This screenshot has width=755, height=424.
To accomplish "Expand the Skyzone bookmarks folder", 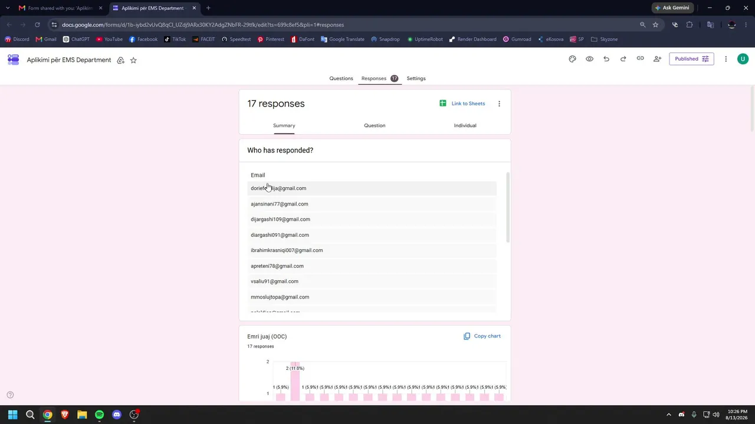I will [604, 39].
